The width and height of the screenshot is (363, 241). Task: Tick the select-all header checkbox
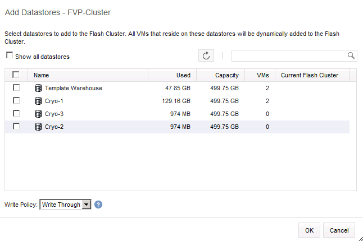coord(16,75)
